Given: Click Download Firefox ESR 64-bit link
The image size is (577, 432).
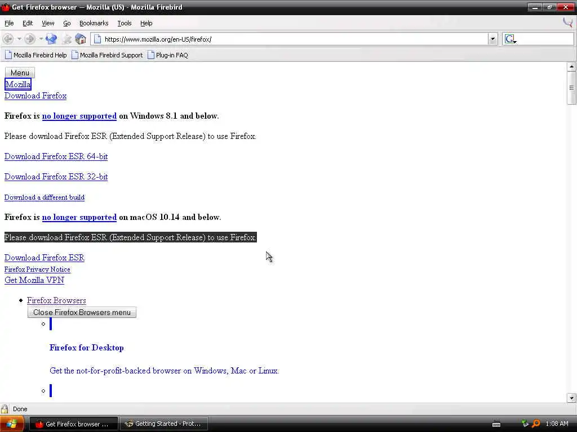Looking at the screenshot, I should click(56, 156).
